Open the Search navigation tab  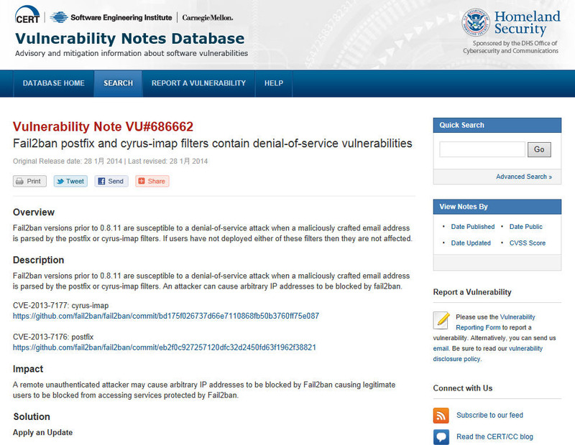118,83
